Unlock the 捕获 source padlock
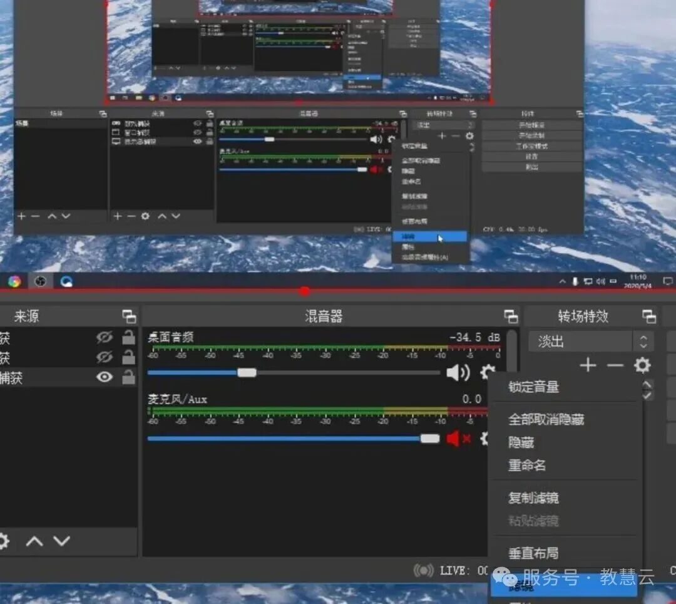The image size is (676, 604). tap(128, 377)
